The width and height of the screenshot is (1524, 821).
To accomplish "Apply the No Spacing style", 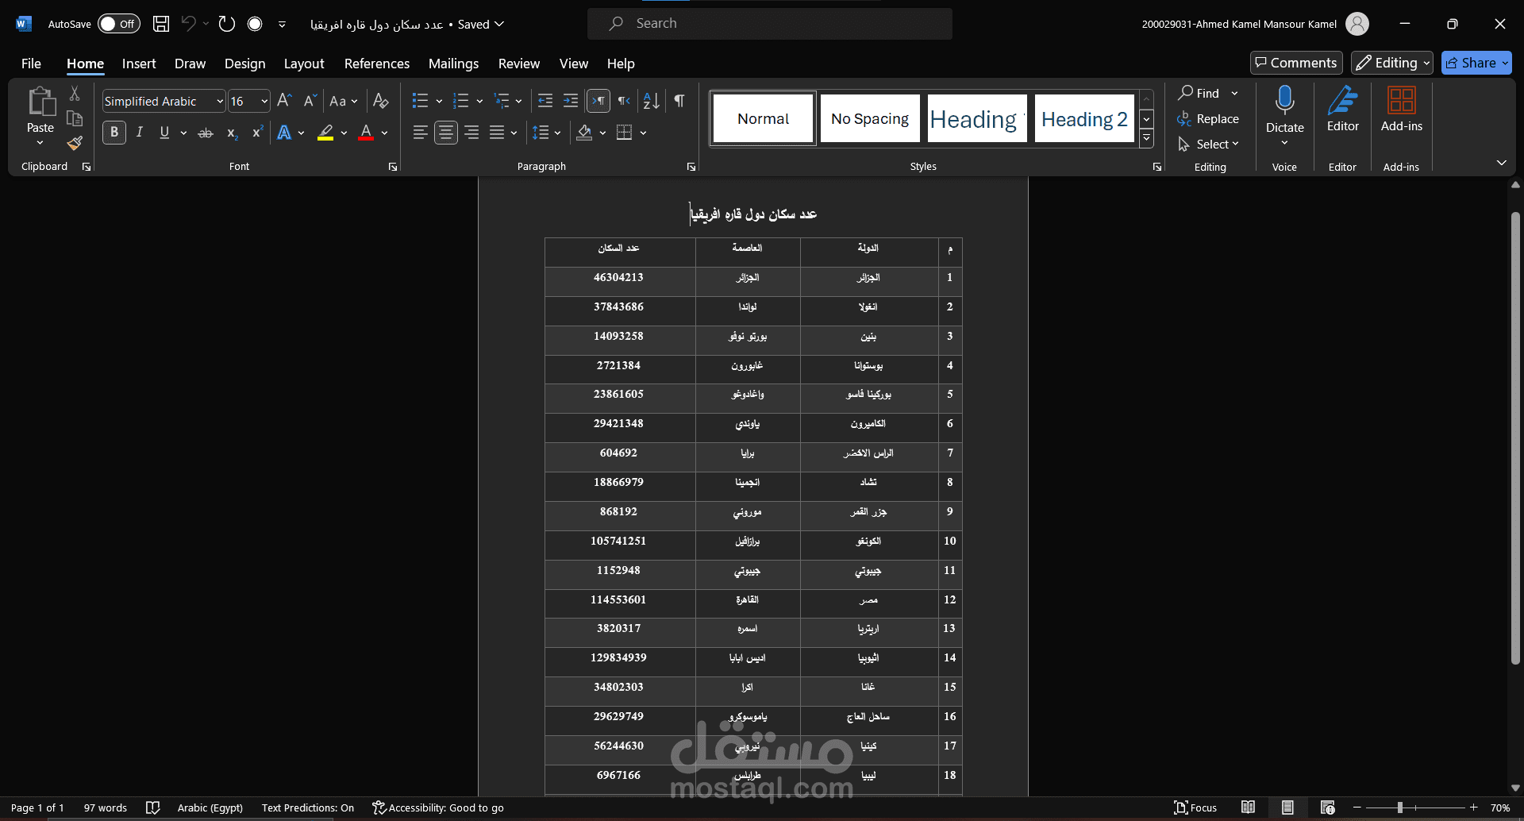I will [x=870, y=118].
